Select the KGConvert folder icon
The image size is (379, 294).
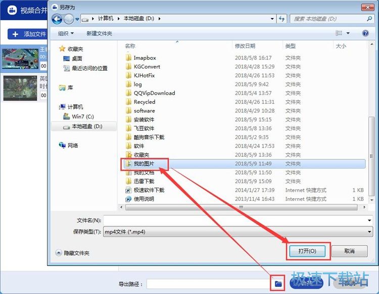[128, 67]
